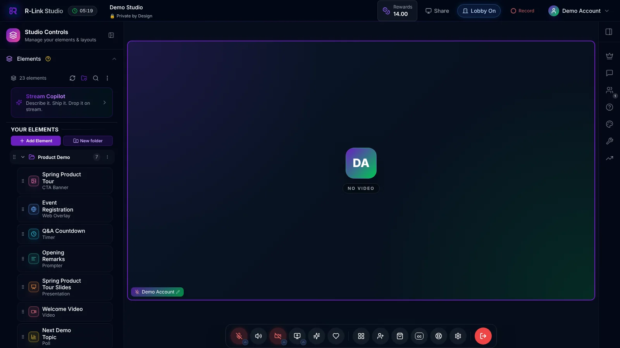The height and width of the screenshot is (348, 620).
Task: Click the invite participant icon
Action: [x=381, y=336]
